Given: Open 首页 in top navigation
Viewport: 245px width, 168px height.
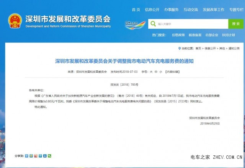Looking at the screenshot, I should point(136,10).
